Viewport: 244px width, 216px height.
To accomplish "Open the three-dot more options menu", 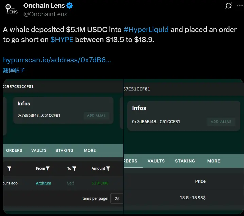I will click(240, 6).
